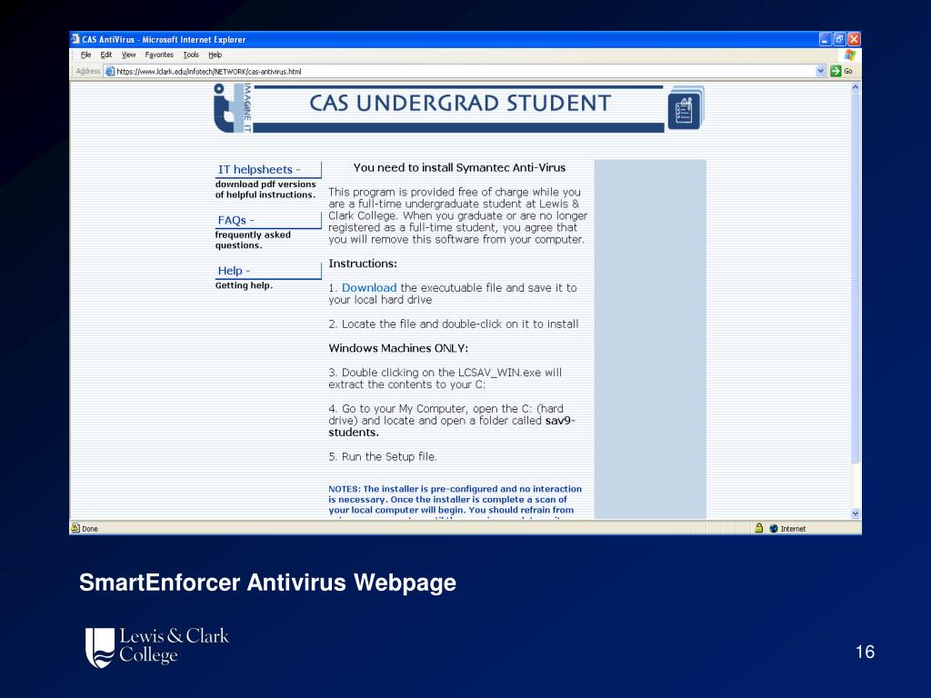Open the IT helpsheets link
The width and height of the screenshot is (931, 698).
pyautogui.click(x=259, y=170)
